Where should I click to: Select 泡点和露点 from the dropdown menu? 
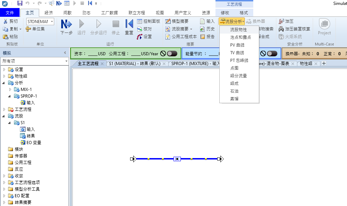tap(240, 37)
